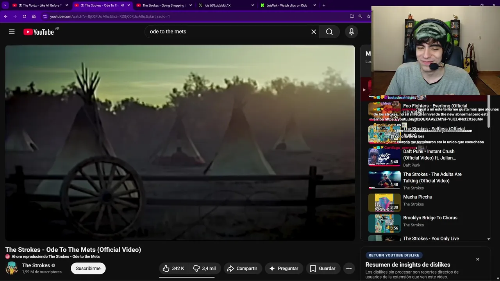The width and height of the screenshot is (500, 281).
Task: Open the Compartir share button
Action: (x=242, y=269)
